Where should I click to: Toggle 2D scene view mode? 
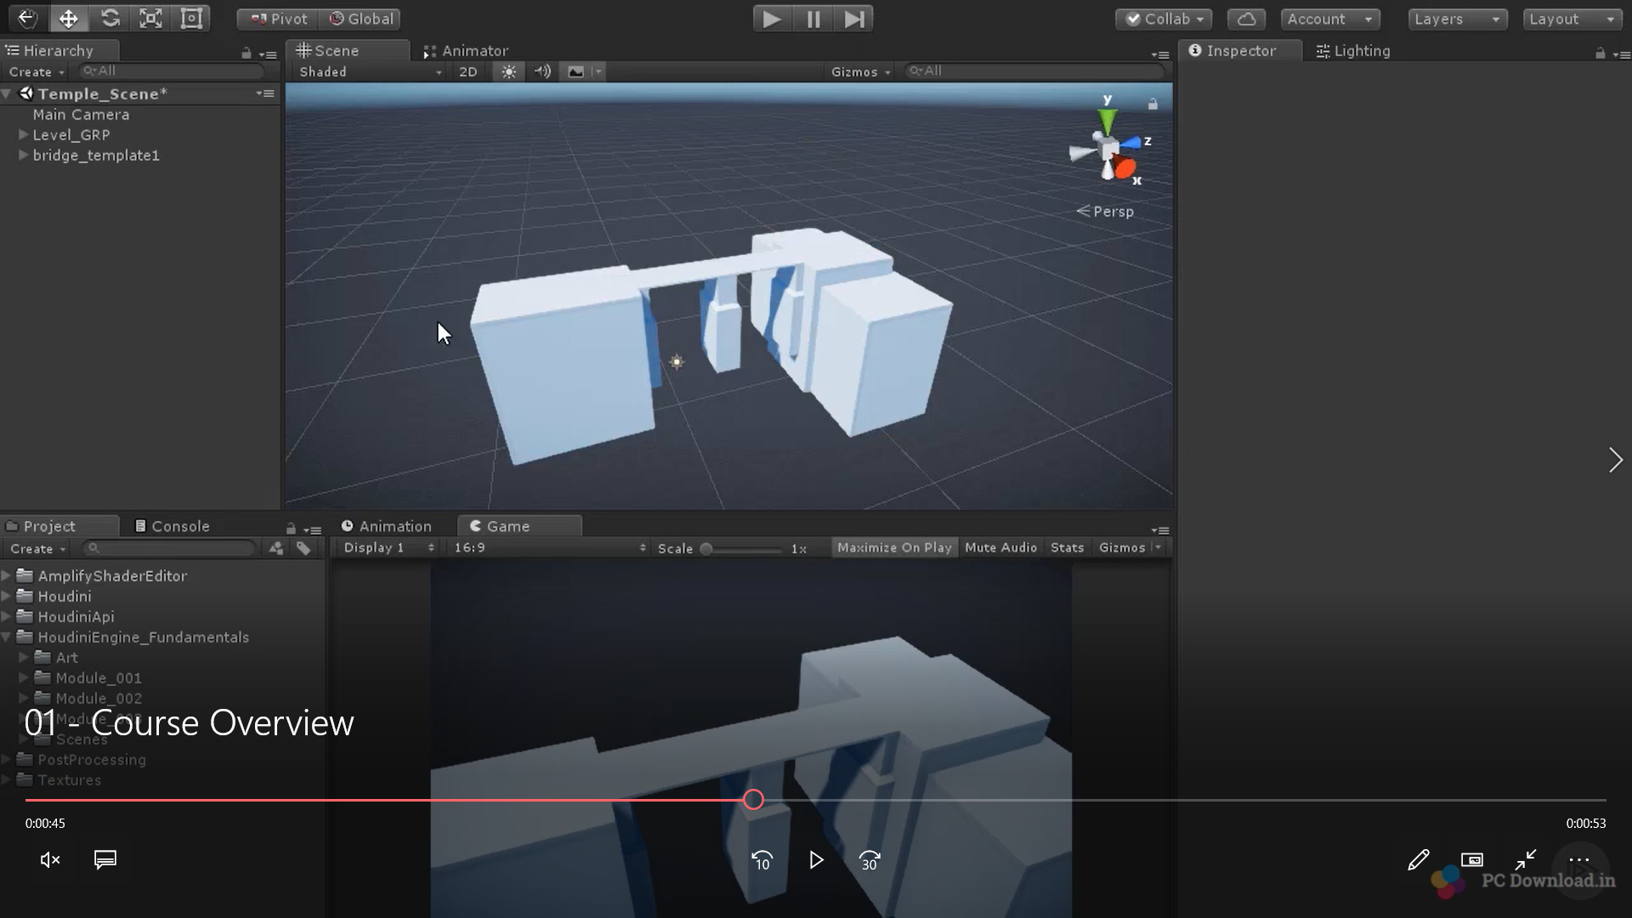click(x=468, y=71)
